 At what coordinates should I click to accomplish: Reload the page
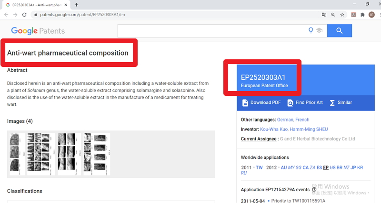tap(24, 15)
